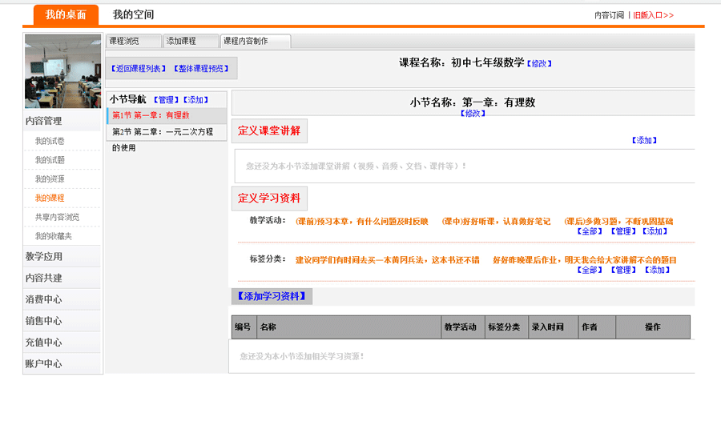
Task: Open the 内容订阅 link
Action: click(x=609, y=15)
